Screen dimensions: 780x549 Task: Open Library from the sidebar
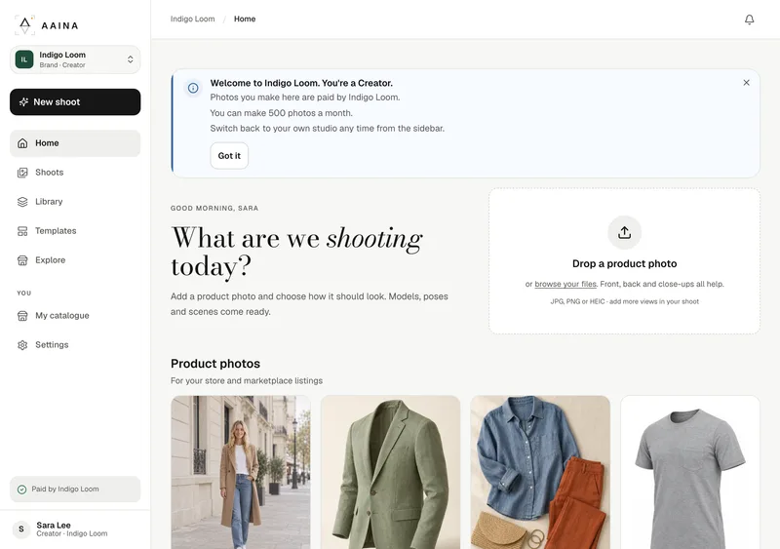[x=75, y=202]
